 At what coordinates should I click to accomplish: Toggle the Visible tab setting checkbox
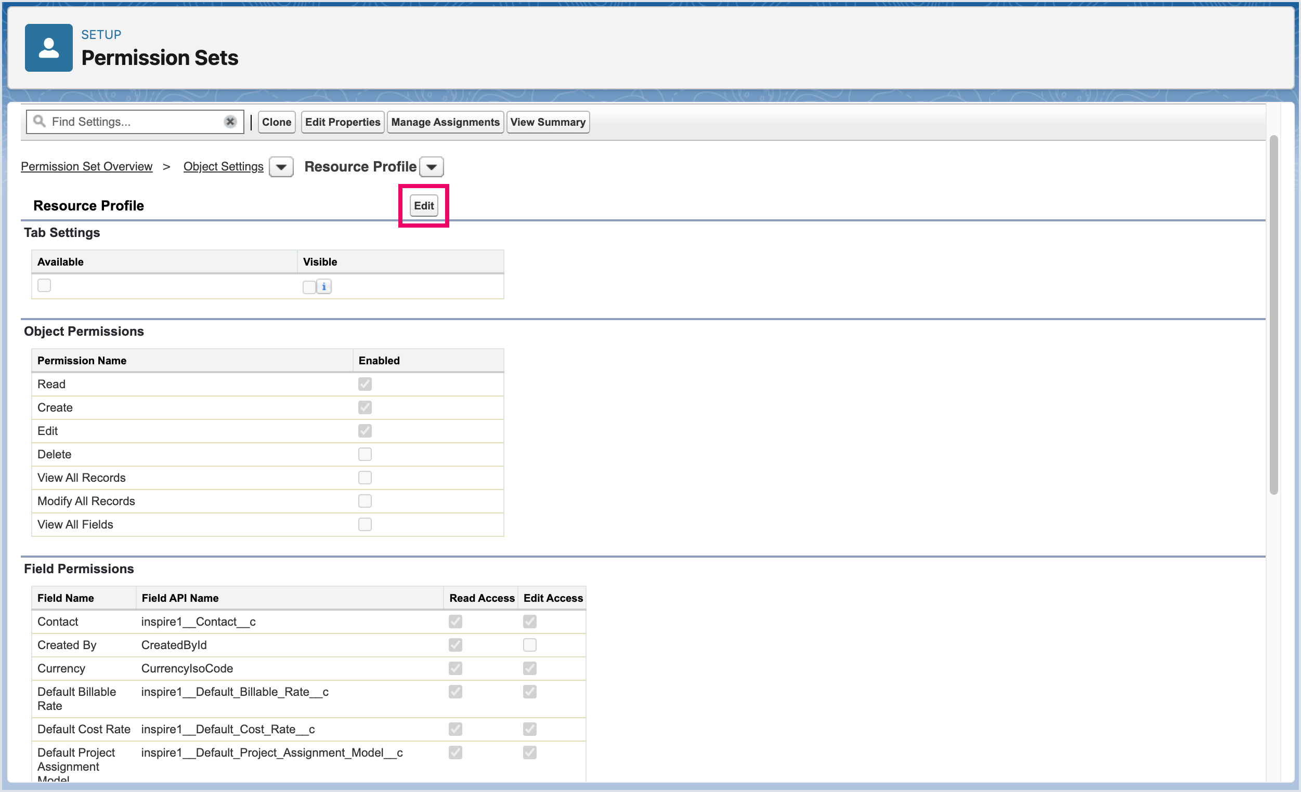tap(309, 286)
